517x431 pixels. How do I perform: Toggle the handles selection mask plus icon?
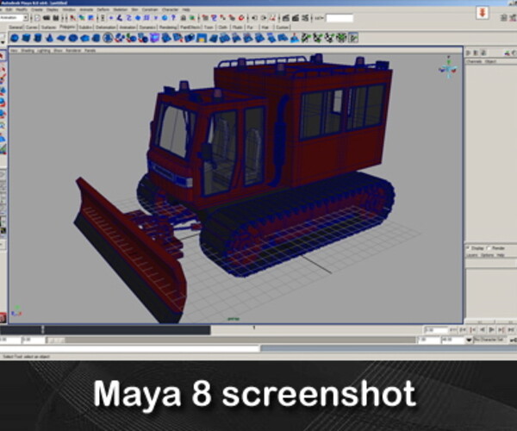click(111, 18)
